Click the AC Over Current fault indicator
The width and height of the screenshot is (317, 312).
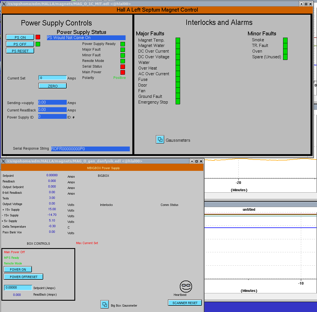(178, 74)
